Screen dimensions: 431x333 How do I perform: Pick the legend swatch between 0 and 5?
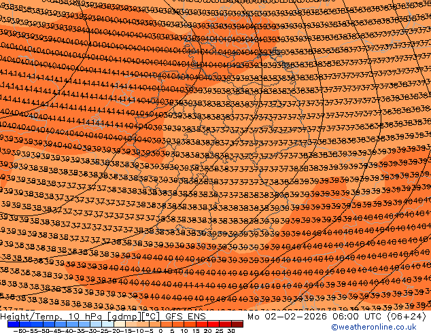click(167, 324)
